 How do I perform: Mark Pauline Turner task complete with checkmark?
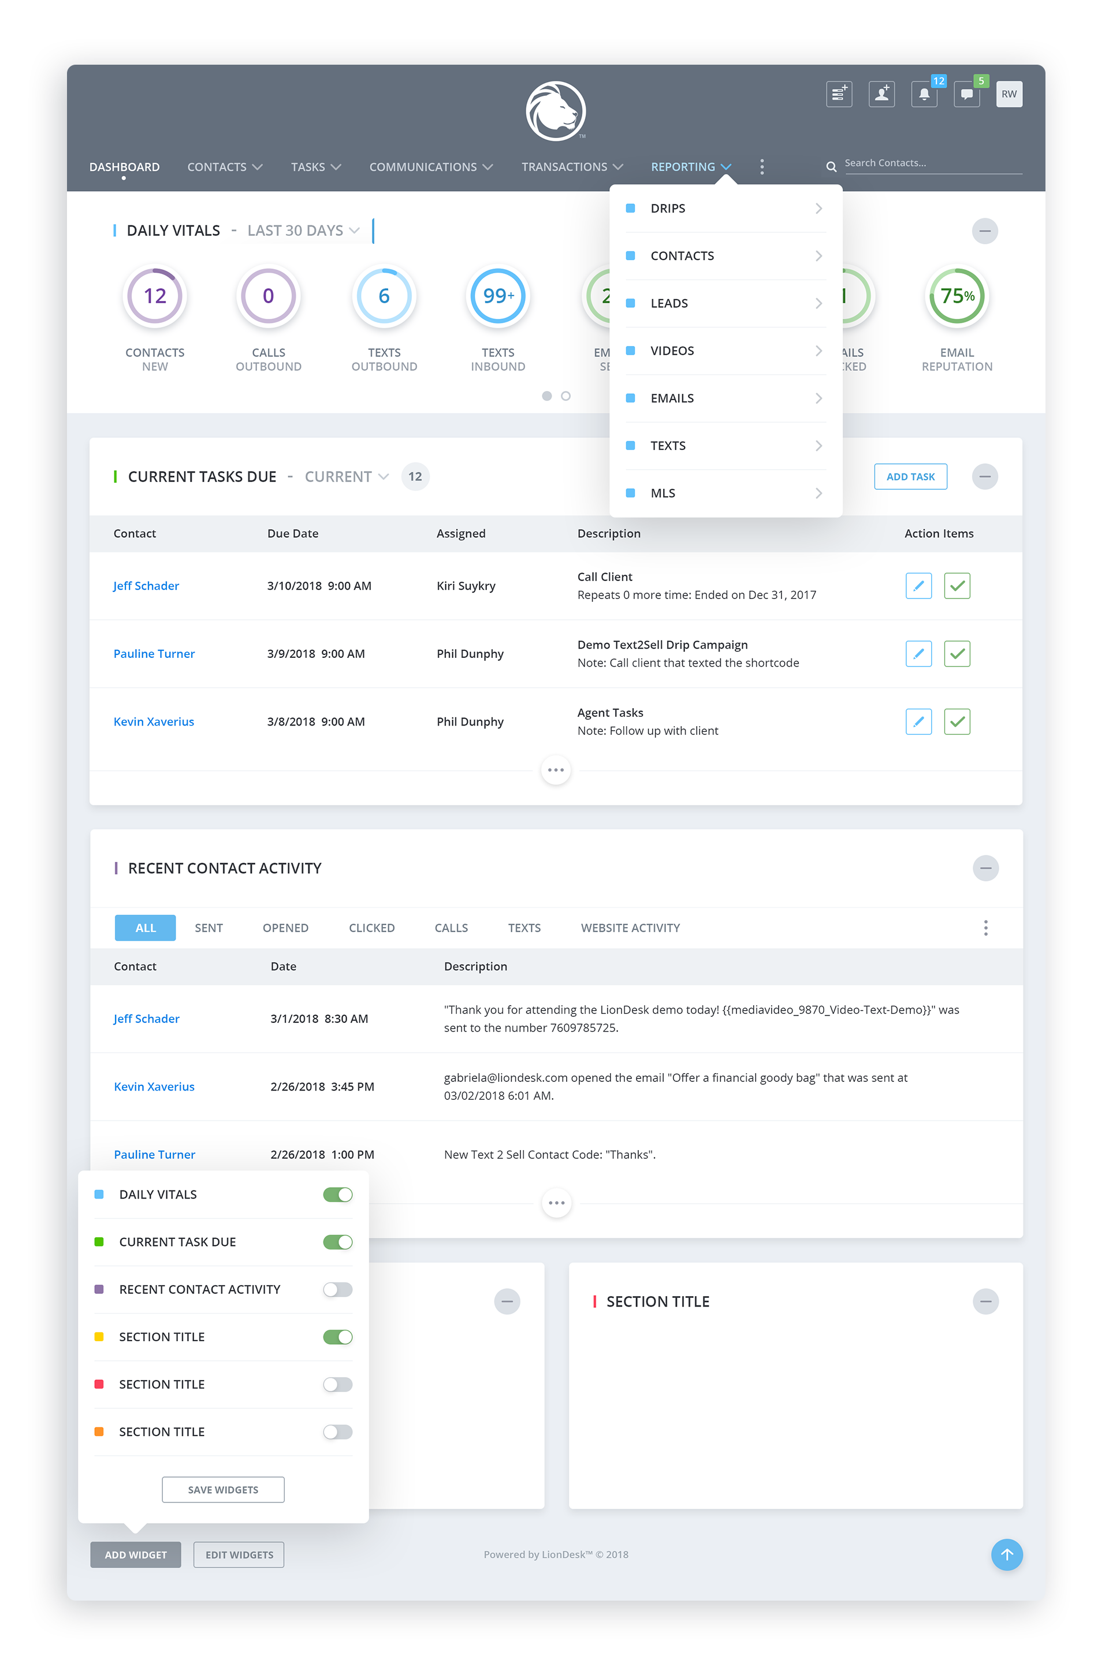point(957,654)
